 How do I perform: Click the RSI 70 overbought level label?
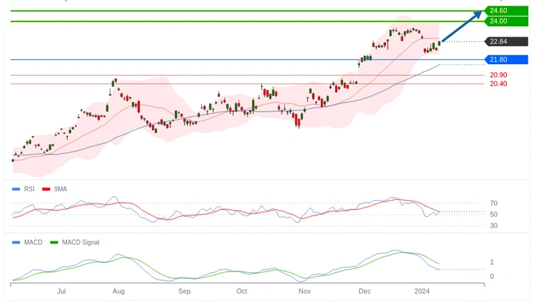[494, 203]
